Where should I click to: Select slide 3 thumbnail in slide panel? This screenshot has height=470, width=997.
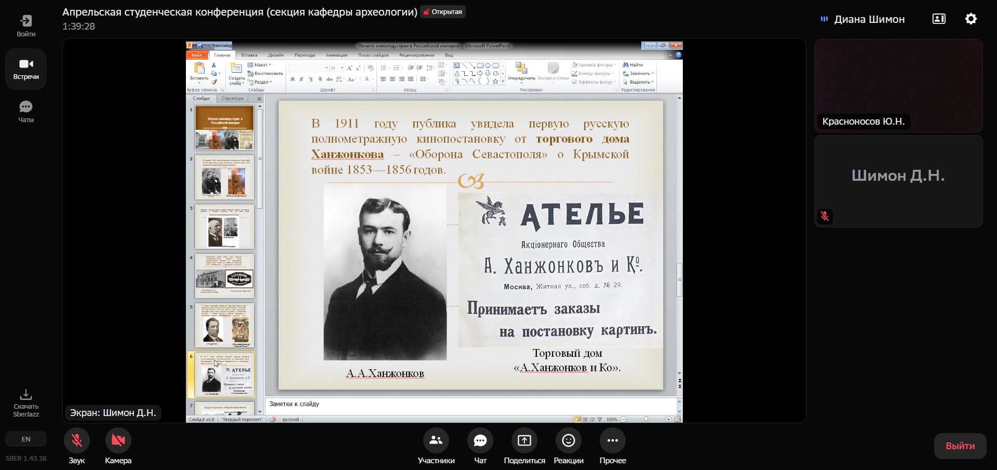click(x=224, y=227)
